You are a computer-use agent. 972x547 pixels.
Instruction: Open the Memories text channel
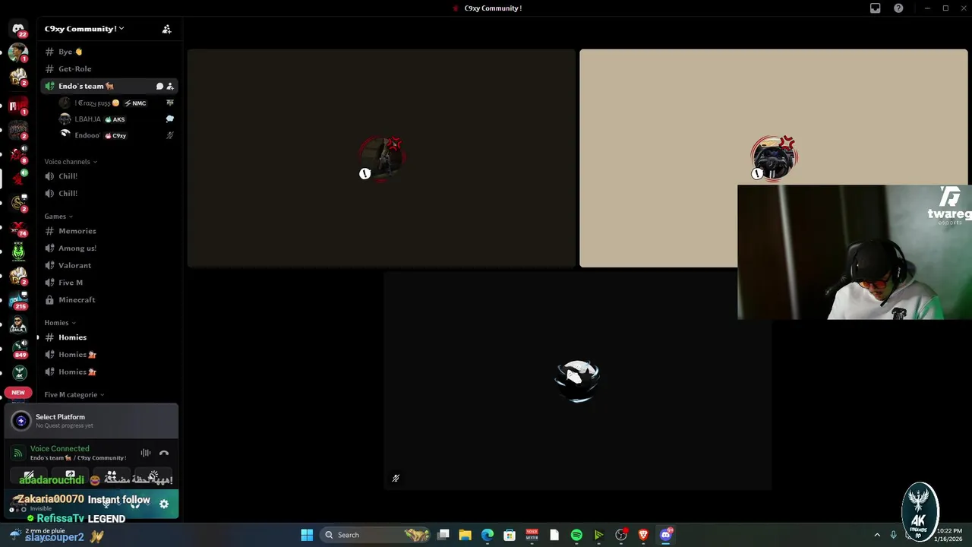(109, 231)
